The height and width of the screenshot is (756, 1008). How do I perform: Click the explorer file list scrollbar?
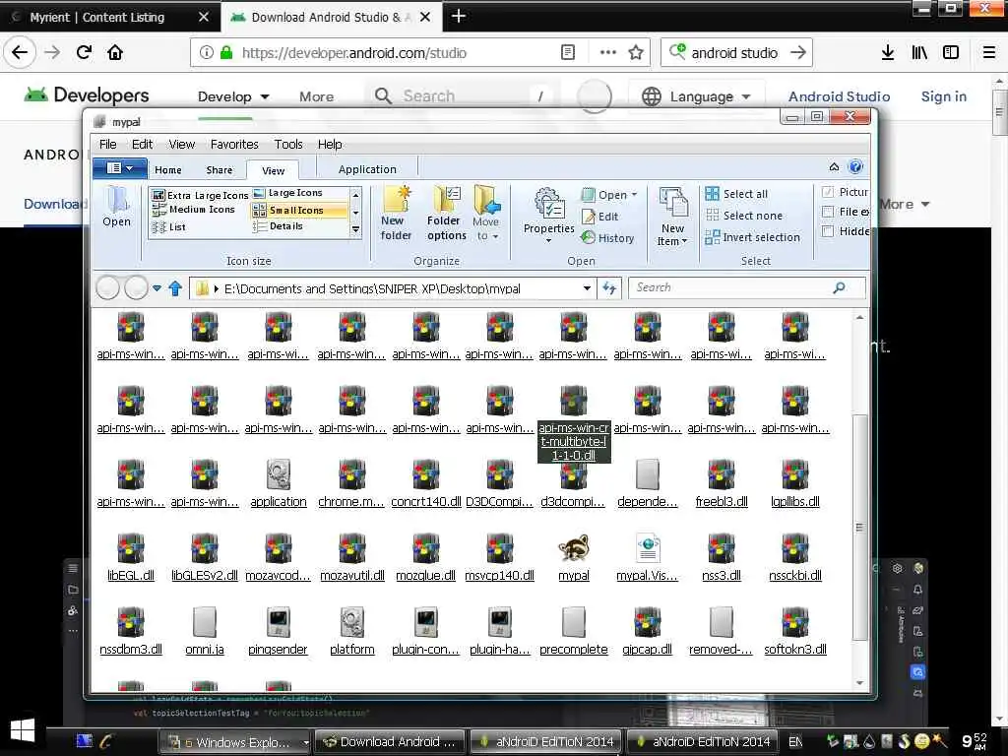click(x=859, y=526)
